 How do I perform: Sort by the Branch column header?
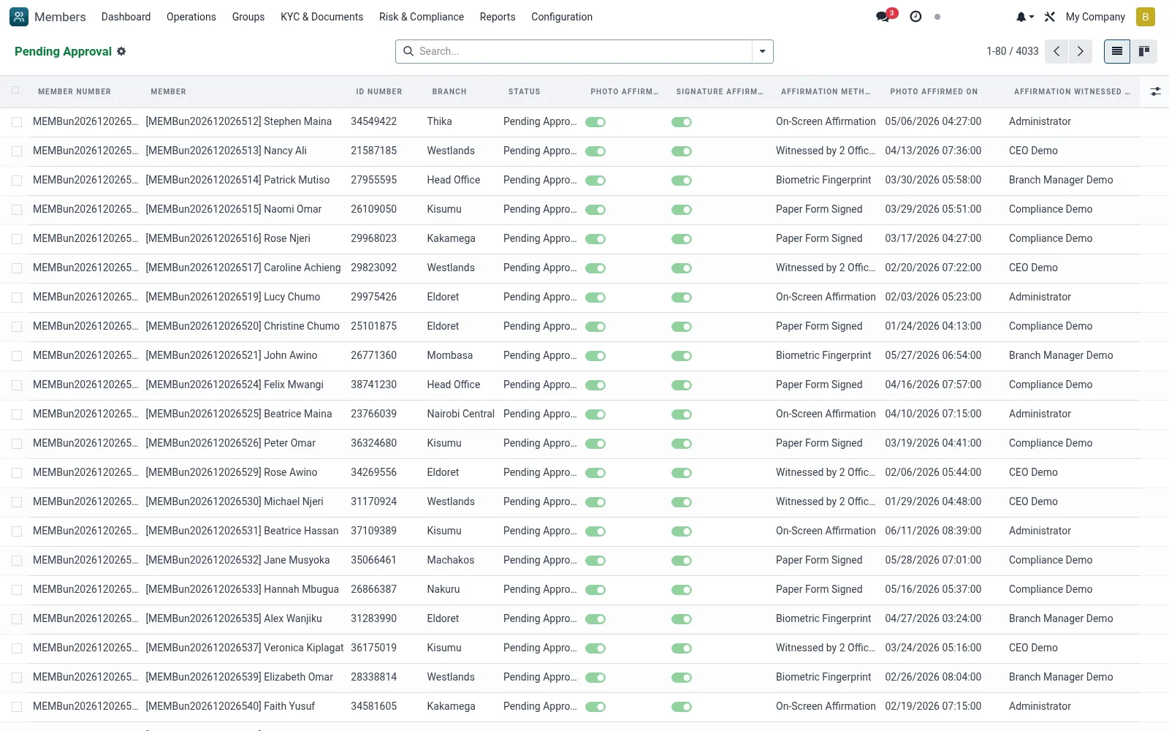[449, 91]
